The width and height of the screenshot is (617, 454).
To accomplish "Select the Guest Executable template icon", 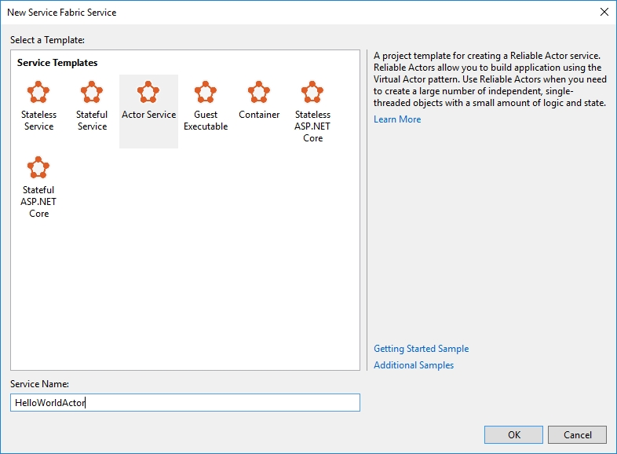I will coord(206,92).
